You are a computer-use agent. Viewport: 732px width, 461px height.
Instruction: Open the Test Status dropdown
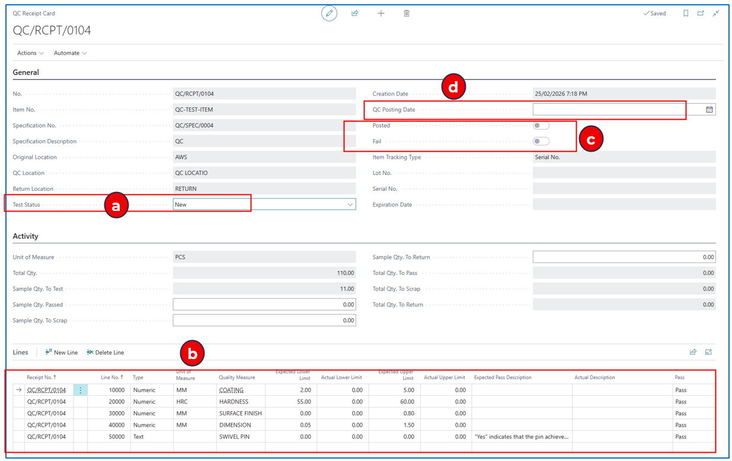click(x=350, y=204)
